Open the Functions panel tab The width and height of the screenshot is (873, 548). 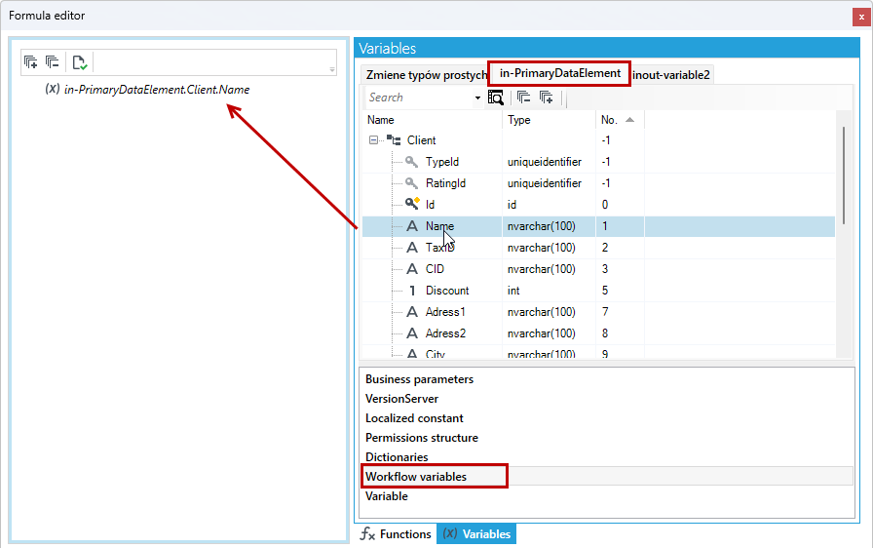[x=396, y=534]
